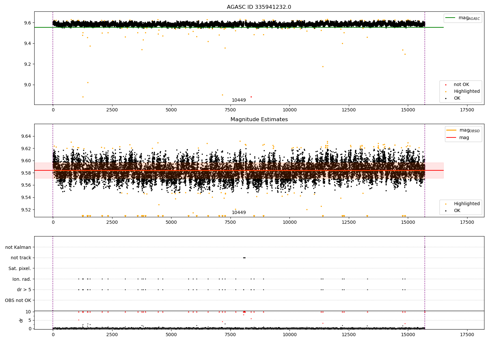Click the red not-OK data point in top plot

click(251, 97)
